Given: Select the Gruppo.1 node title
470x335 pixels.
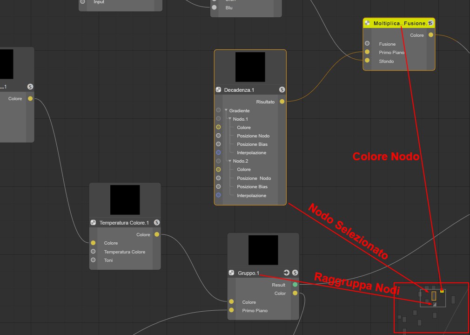Looking at the screenshot, I should 248,273.
